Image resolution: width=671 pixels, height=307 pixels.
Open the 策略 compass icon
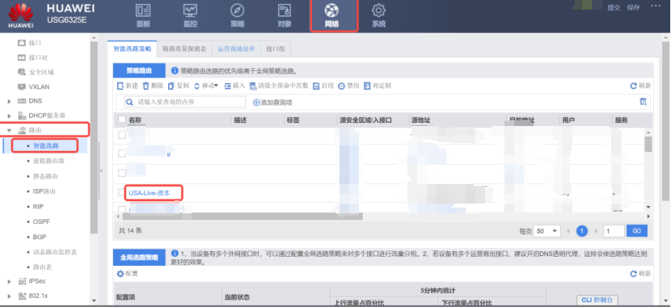tap(238, 11)
